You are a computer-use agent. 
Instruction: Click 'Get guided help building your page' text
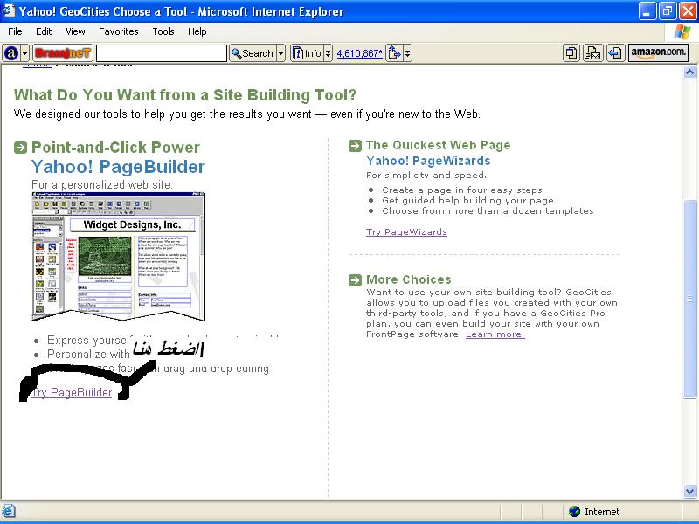(x=467, y=201)
